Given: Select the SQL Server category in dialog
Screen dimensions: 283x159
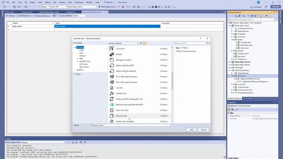Looking at the screenshot, I should coord(84,64).
